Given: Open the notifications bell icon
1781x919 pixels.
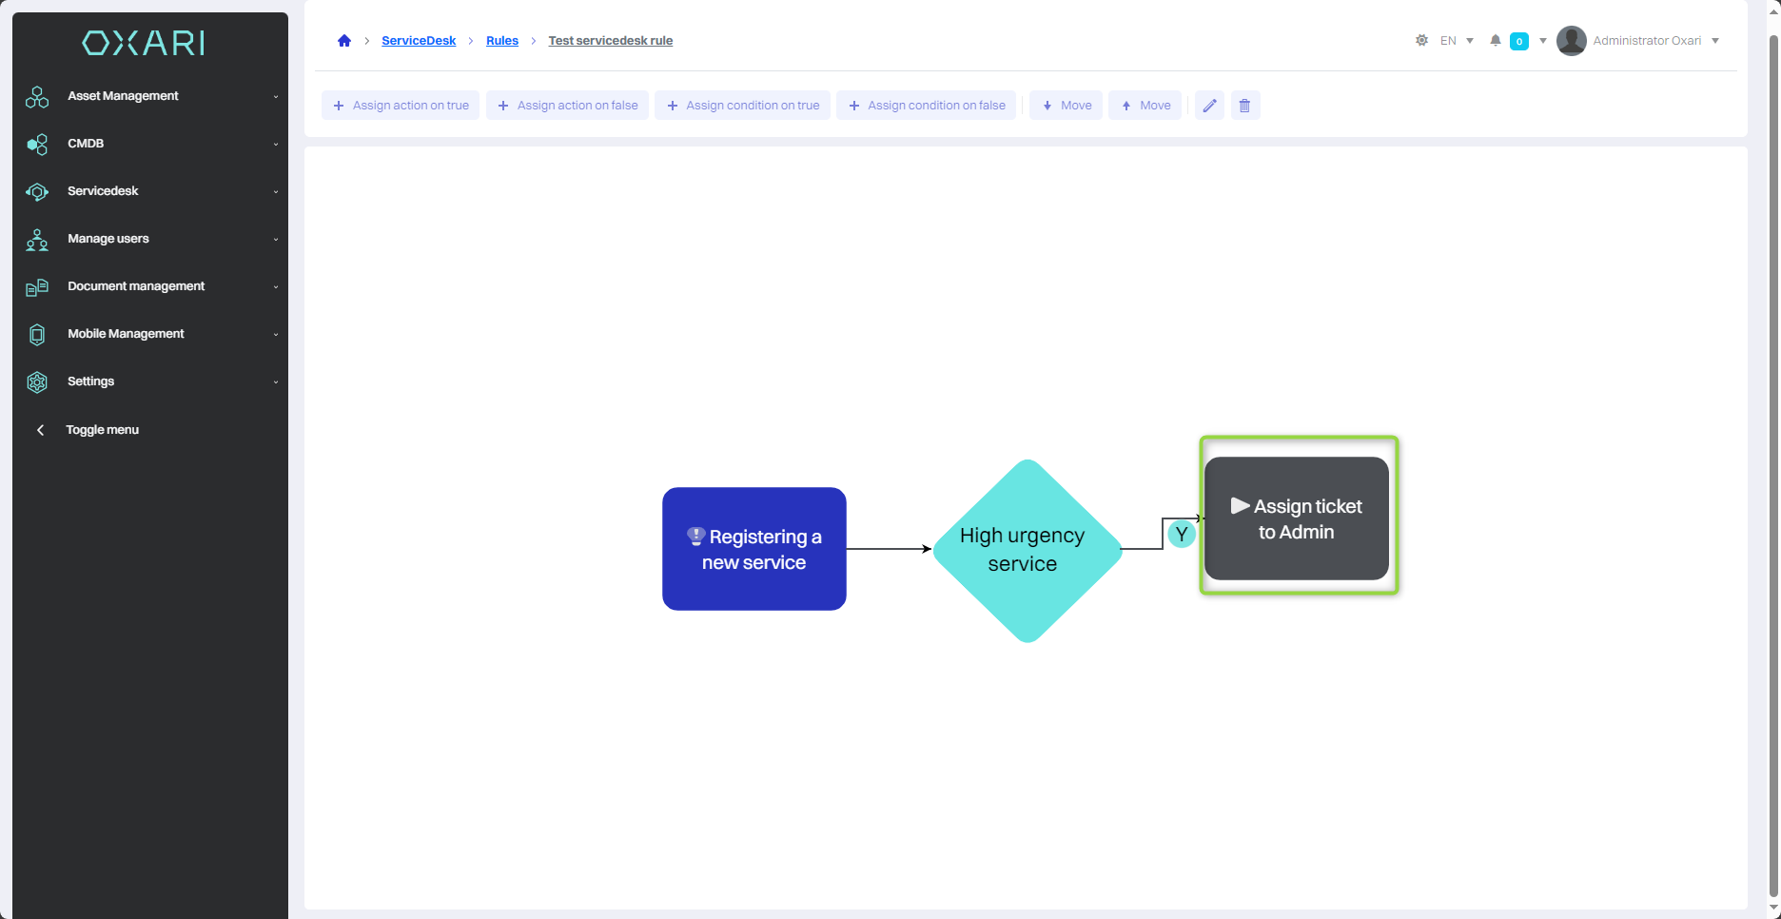Looking at the screenshot, I should pyautogui.click(x=1496, y=41).
